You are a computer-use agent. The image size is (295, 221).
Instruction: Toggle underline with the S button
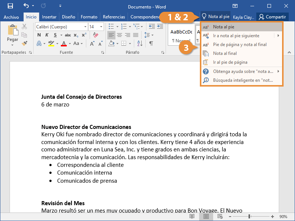[55, 35]
